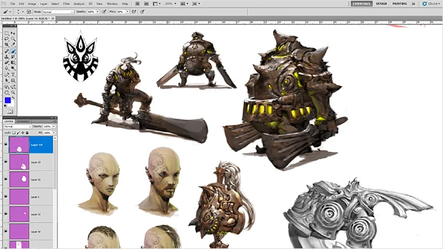Switch to the Painting workspace
The image size is (443, 249).
(x=400, y=4)
